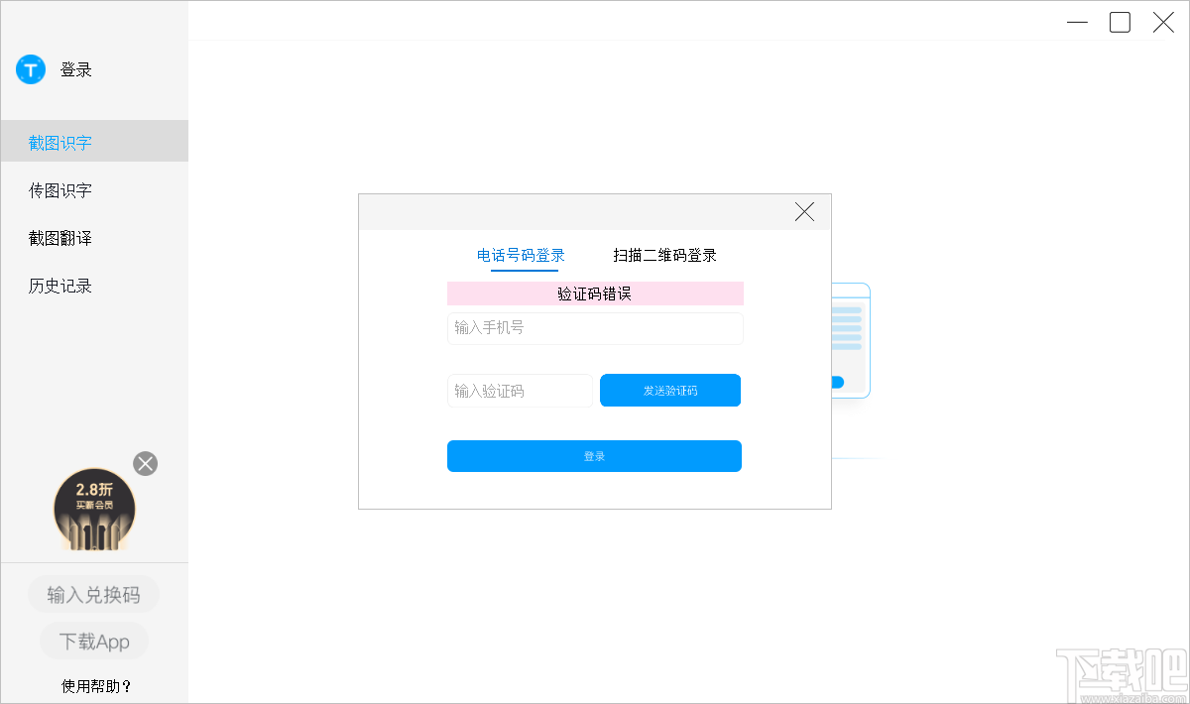Click the 登录 button in the dialog
This screenshot has width=1190, height=704.
594,456
